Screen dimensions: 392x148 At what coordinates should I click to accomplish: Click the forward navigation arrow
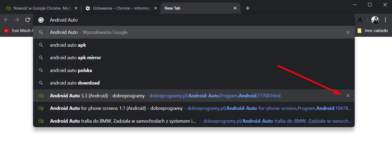coord(17,20)
